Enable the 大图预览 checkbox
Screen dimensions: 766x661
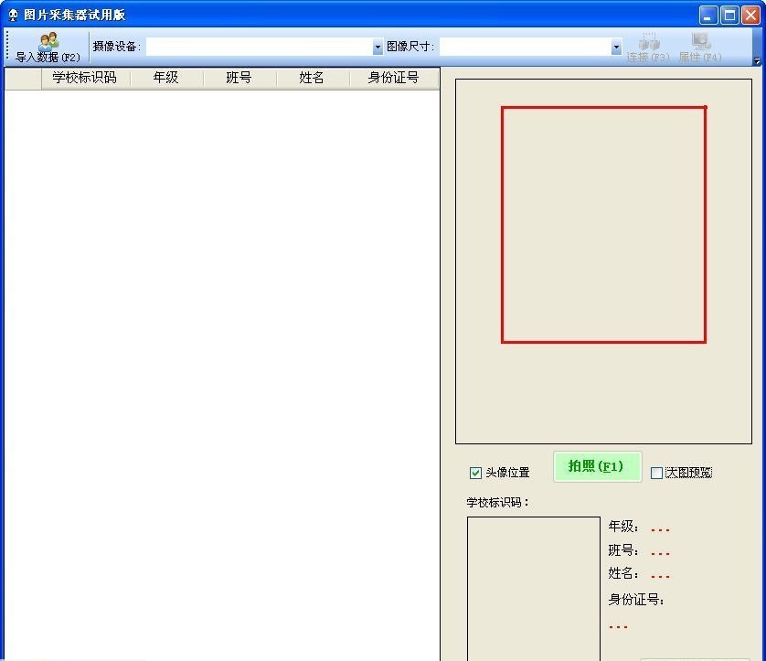point(656,473)
